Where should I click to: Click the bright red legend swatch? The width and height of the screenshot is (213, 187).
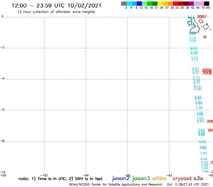point(176,3)
